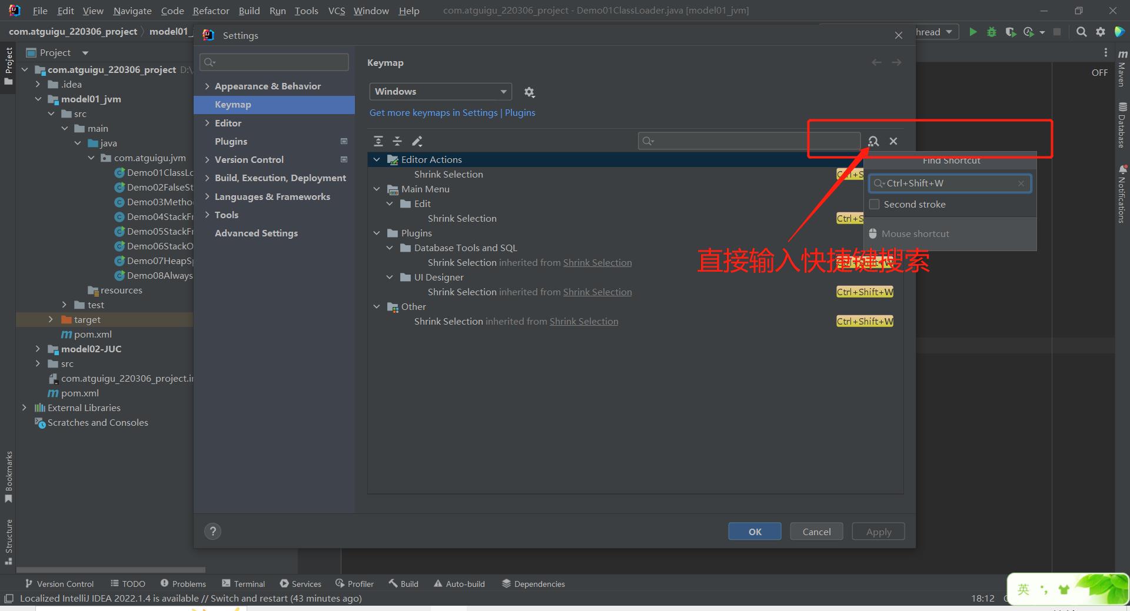
Task: Open the Maven tool window
Action: click(1122, 68)
